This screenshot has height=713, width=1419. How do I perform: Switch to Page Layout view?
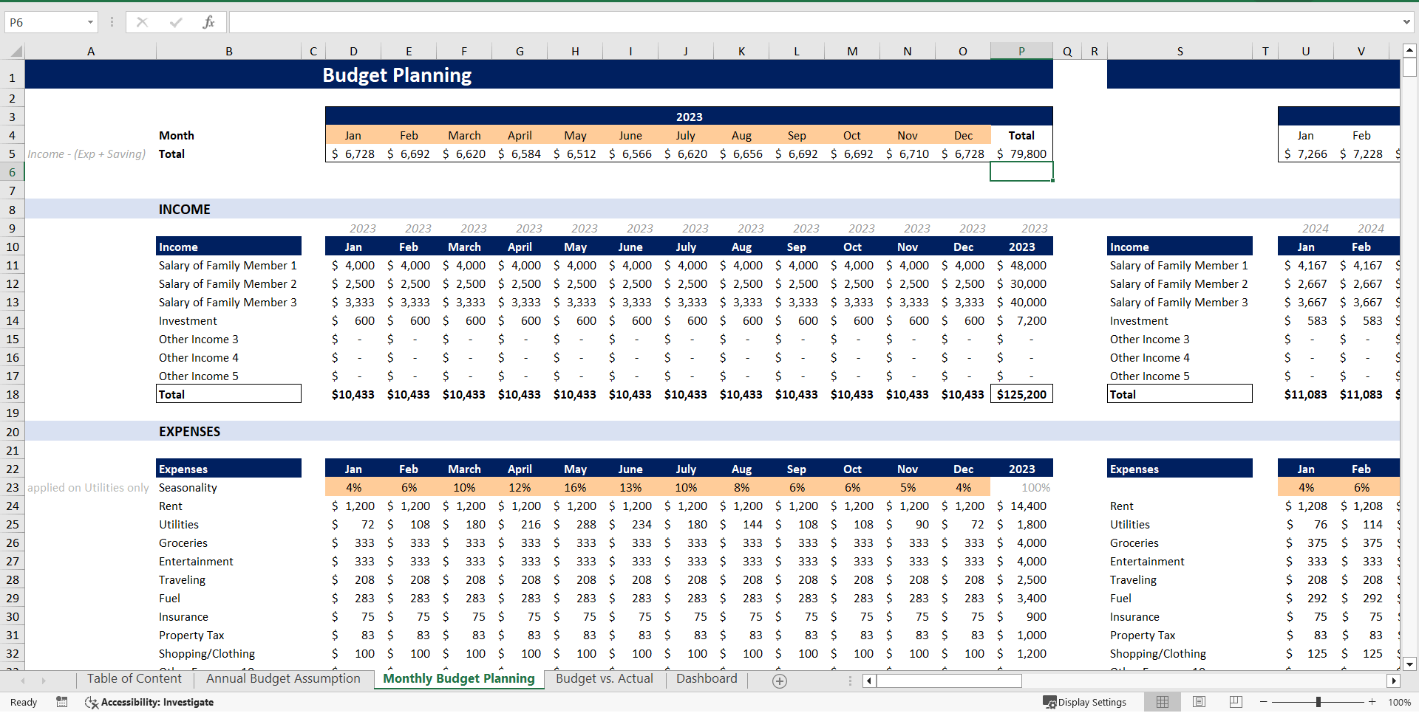[x=1199, y=702]
